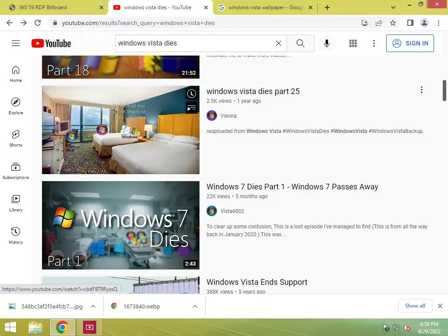The height and width of the screenshot is (336, 448).
Task: Switch to windows vista wallpaper Google tab
Action: click(x=266, y=7)
